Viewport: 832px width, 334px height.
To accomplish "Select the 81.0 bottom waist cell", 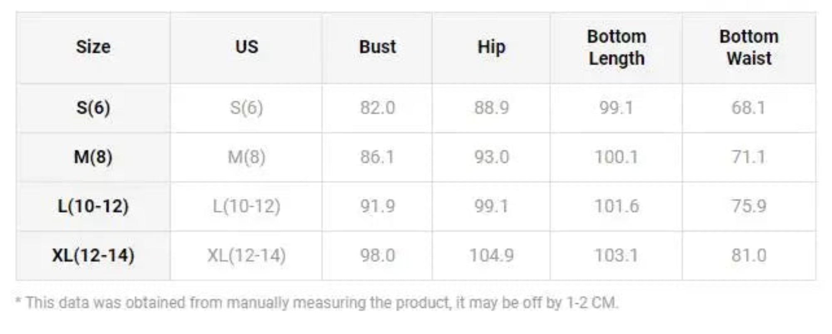I will point(749,255).
